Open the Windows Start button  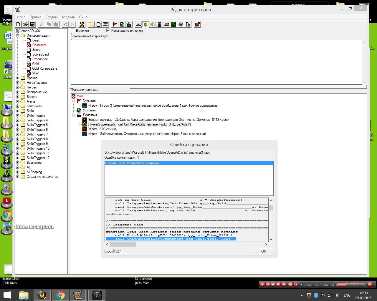click(x=7, y=295)
